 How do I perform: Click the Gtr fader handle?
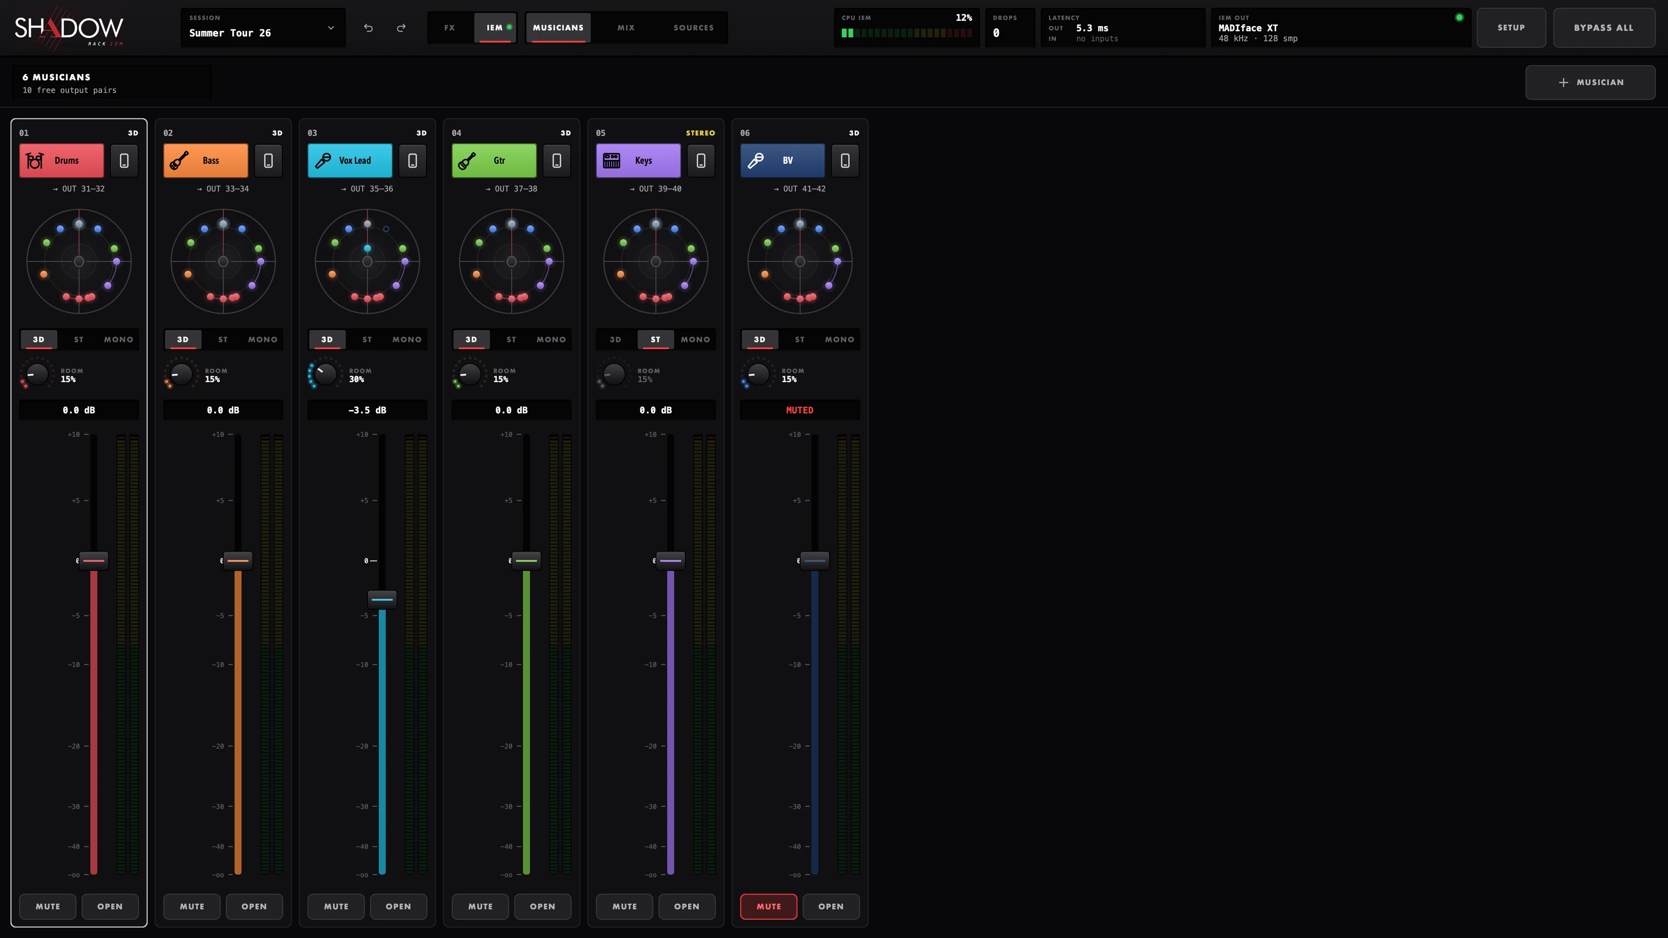click(x=526, y=561)
